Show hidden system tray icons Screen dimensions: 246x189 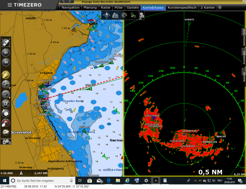coord(195,180)
